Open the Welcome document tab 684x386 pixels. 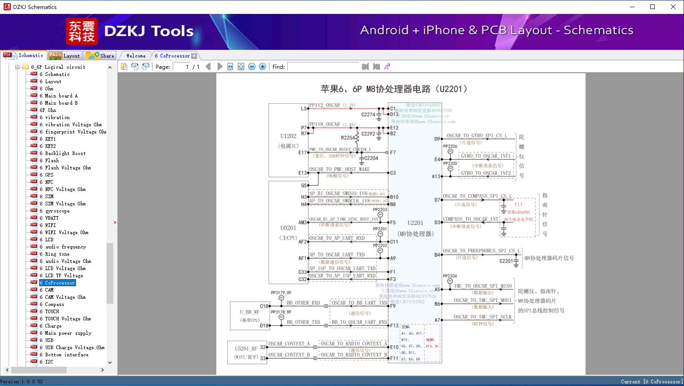136,56
